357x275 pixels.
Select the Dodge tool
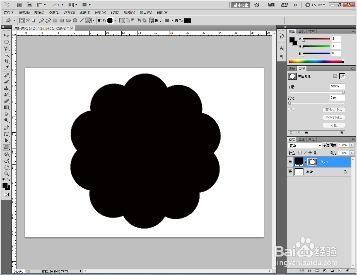[6, 120]
